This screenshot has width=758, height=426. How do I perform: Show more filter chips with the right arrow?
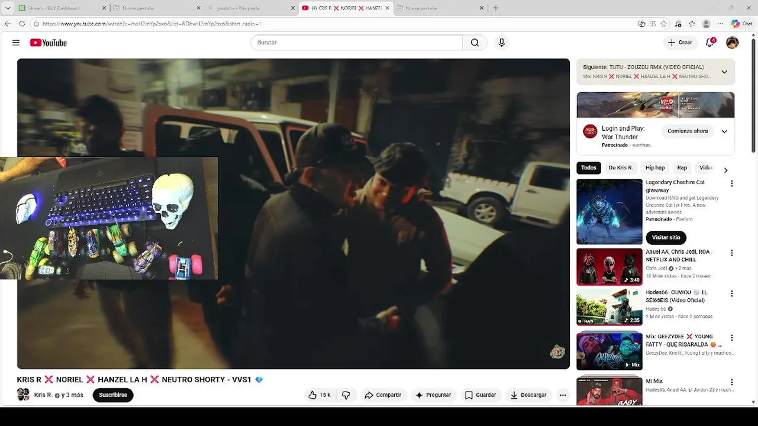(726, 170)
